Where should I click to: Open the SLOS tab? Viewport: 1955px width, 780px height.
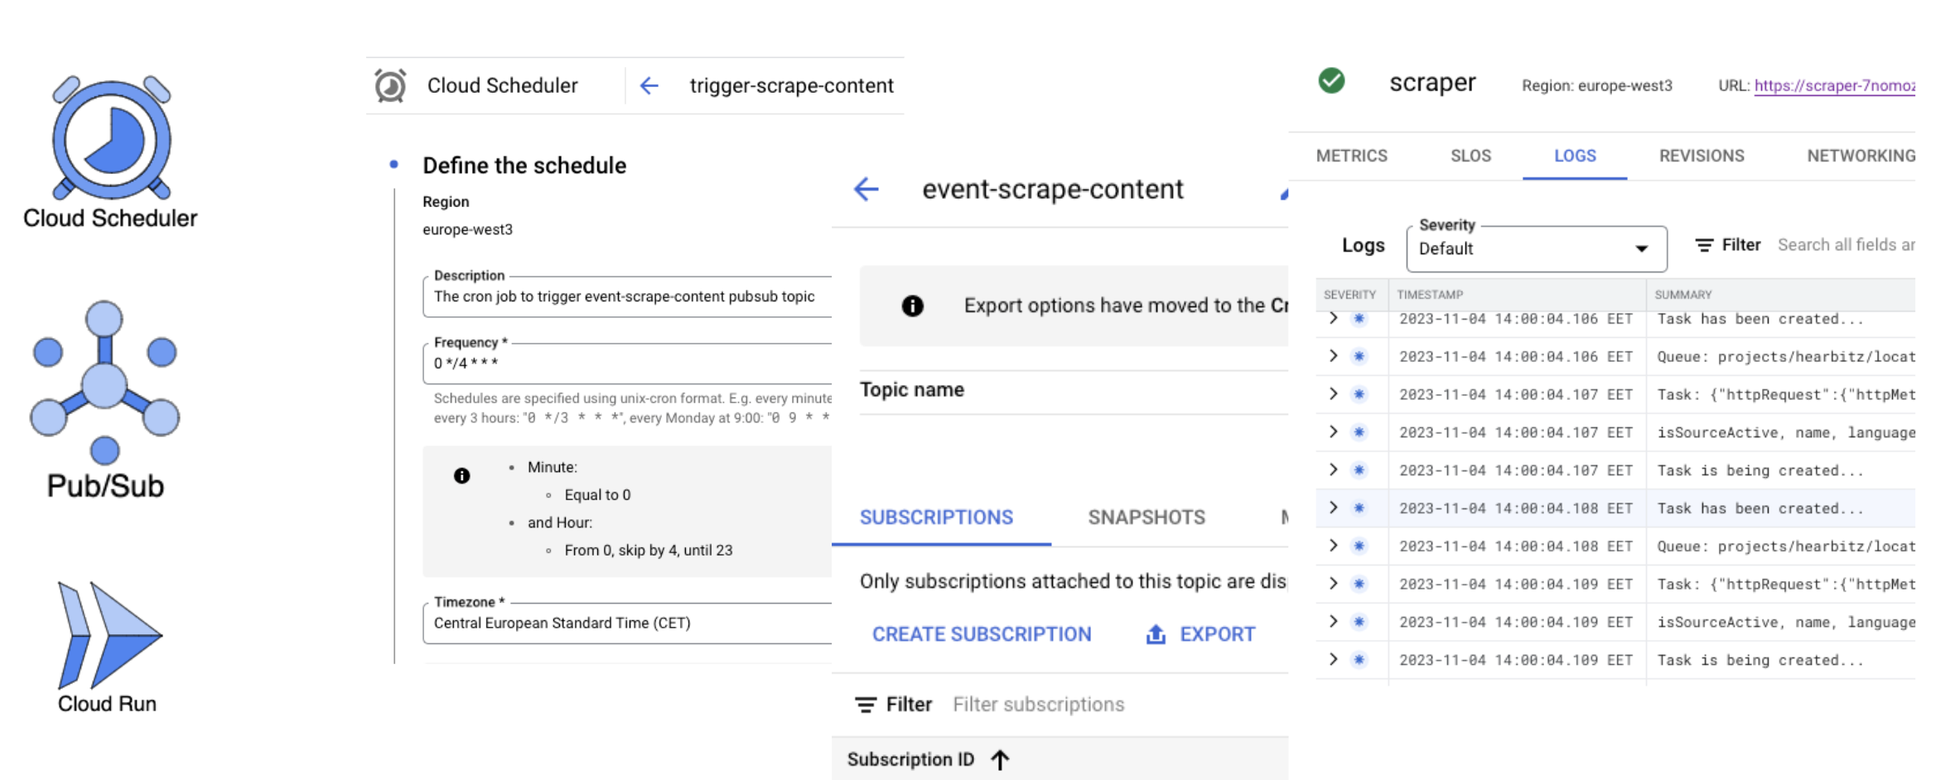(1470, 156)
